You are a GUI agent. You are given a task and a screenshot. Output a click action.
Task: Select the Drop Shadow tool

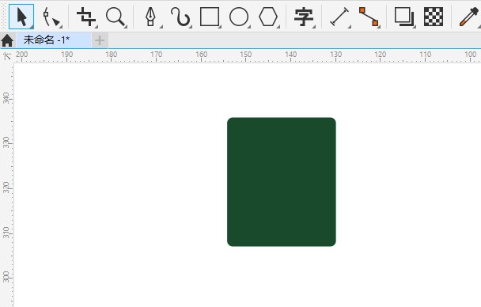[x=404, y=17]
